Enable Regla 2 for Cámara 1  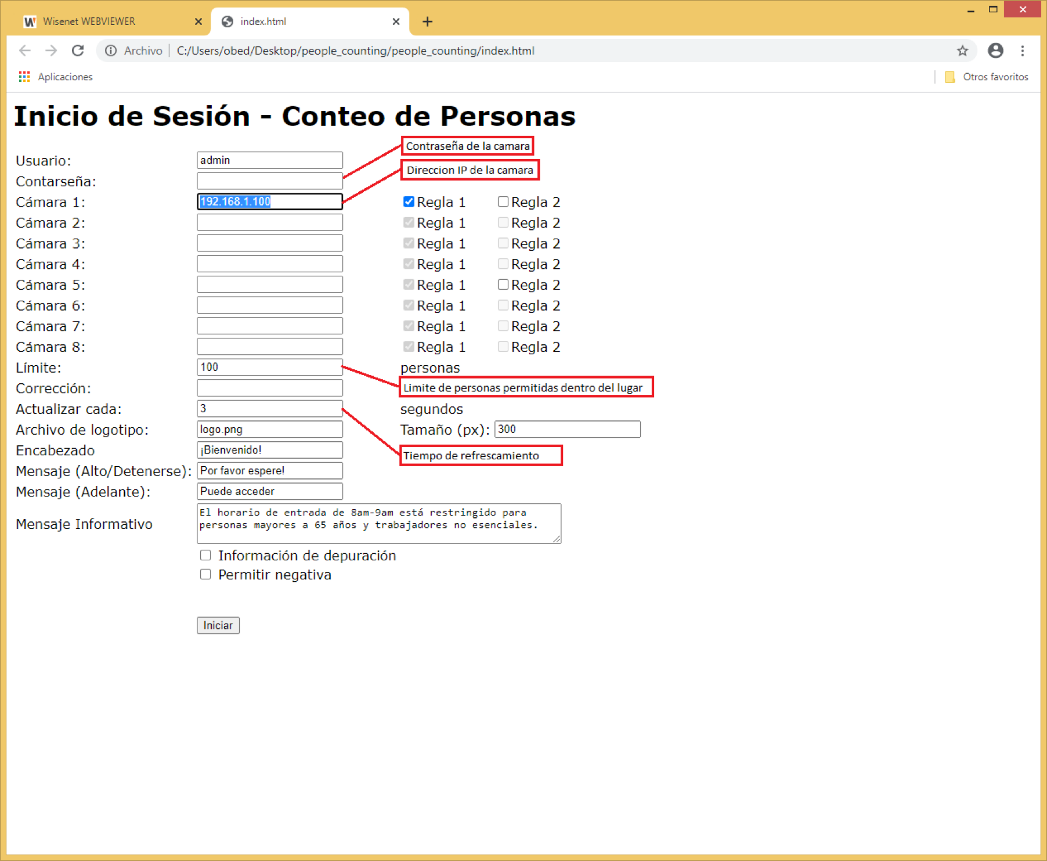tap(503, 201)
